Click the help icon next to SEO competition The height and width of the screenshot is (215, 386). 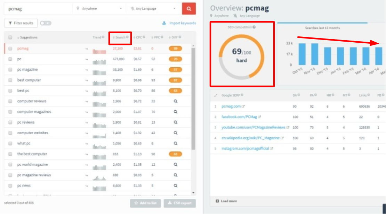[254, 27]
